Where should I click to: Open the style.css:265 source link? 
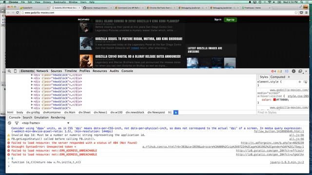(298, 96)
